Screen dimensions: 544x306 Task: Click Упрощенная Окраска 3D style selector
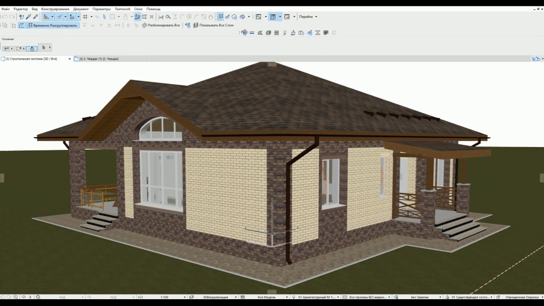[x=521, y=297]
